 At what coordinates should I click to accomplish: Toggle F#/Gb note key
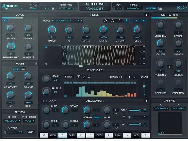(99, 135)
